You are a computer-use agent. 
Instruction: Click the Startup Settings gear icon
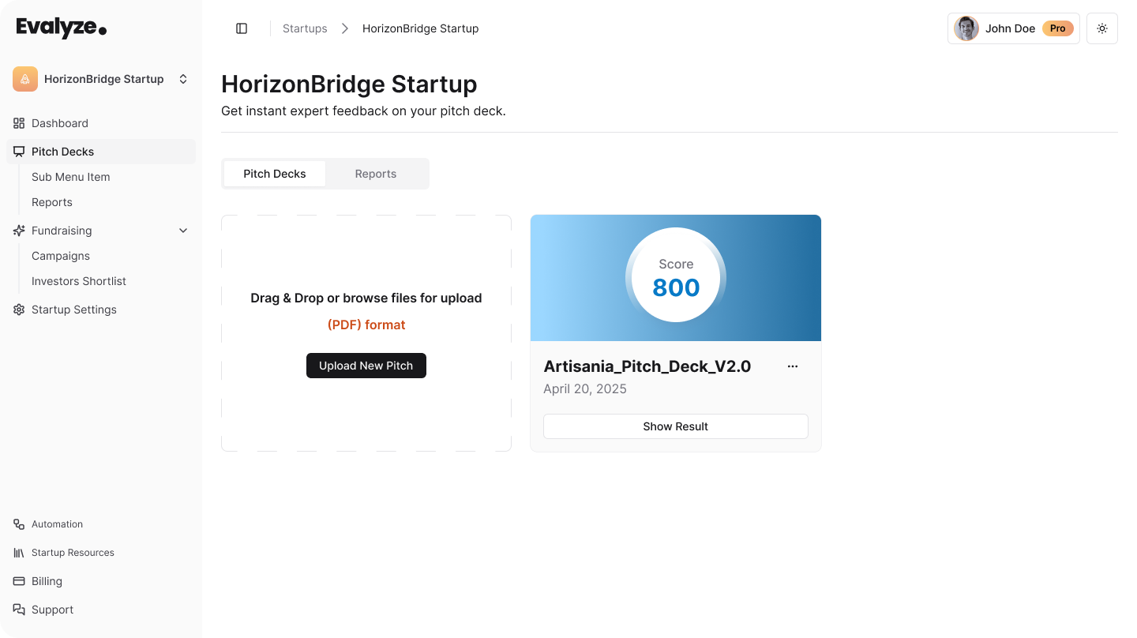[x=19, y=310]
